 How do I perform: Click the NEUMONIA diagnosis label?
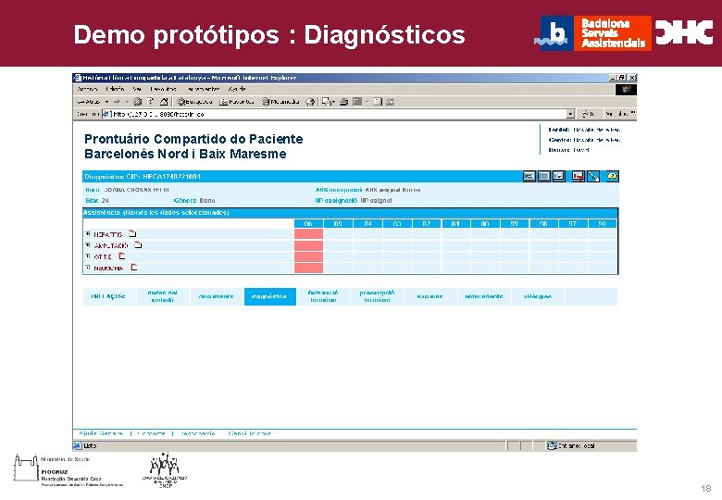click(x=108, y=268)
